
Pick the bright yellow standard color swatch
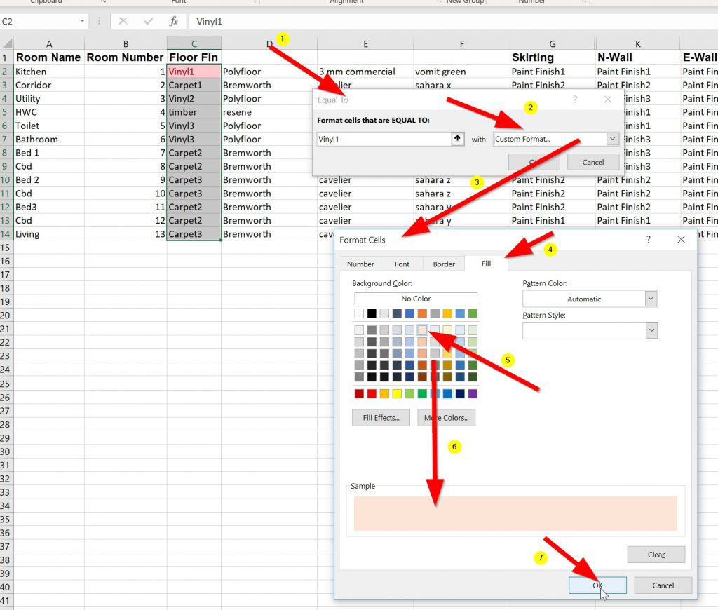(397, 394)
